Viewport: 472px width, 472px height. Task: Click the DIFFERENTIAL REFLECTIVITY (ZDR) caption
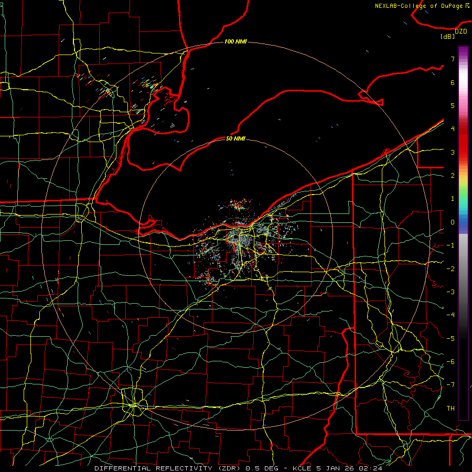tap(168, 468)
